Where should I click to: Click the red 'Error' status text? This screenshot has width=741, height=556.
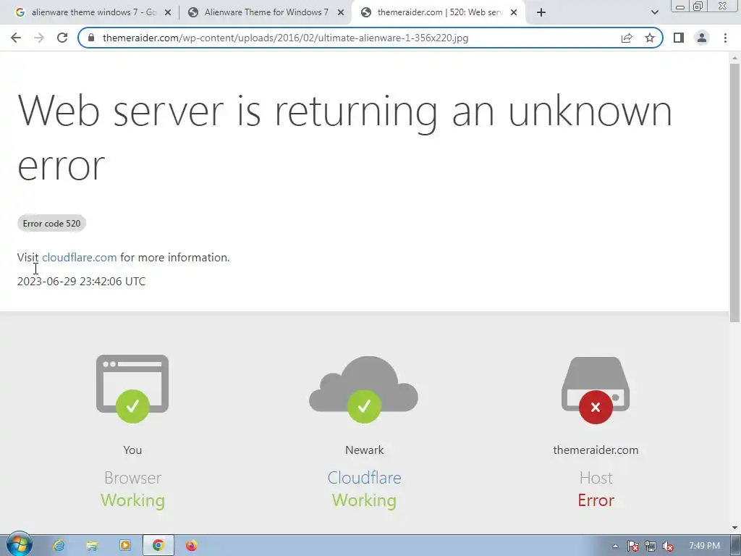pos(596,500)
